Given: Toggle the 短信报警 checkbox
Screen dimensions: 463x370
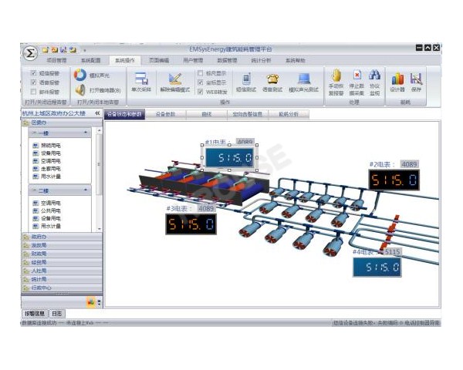Looking at the screenshot, I should (32, 72).
